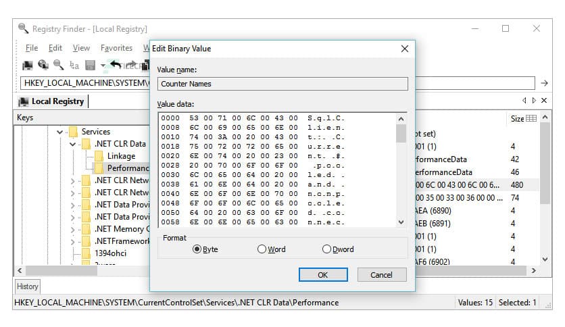The width and height of the screenshot is (565, 327).
Task: Click the 'Values: 15' status bar entry
Action: pos(475,303)
